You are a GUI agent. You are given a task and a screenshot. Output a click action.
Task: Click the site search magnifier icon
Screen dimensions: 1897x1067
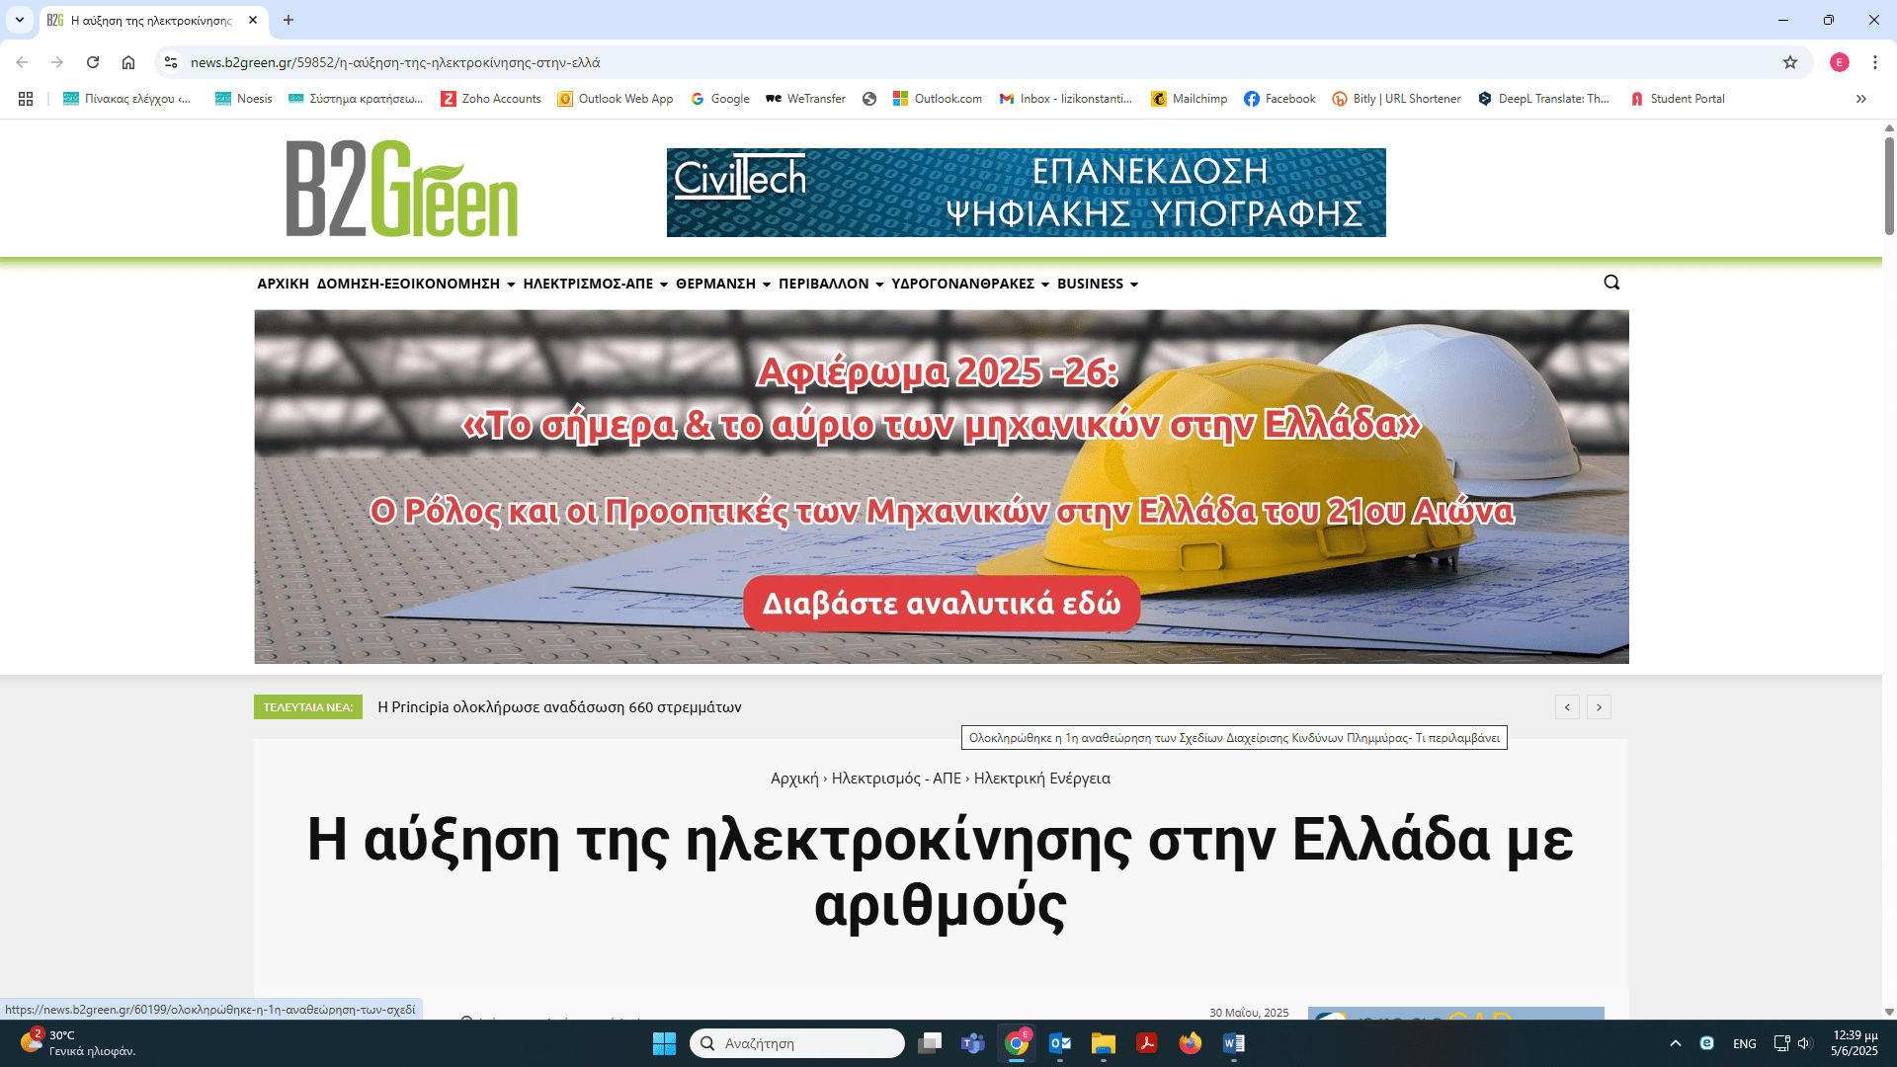(x=1611, y=283)
